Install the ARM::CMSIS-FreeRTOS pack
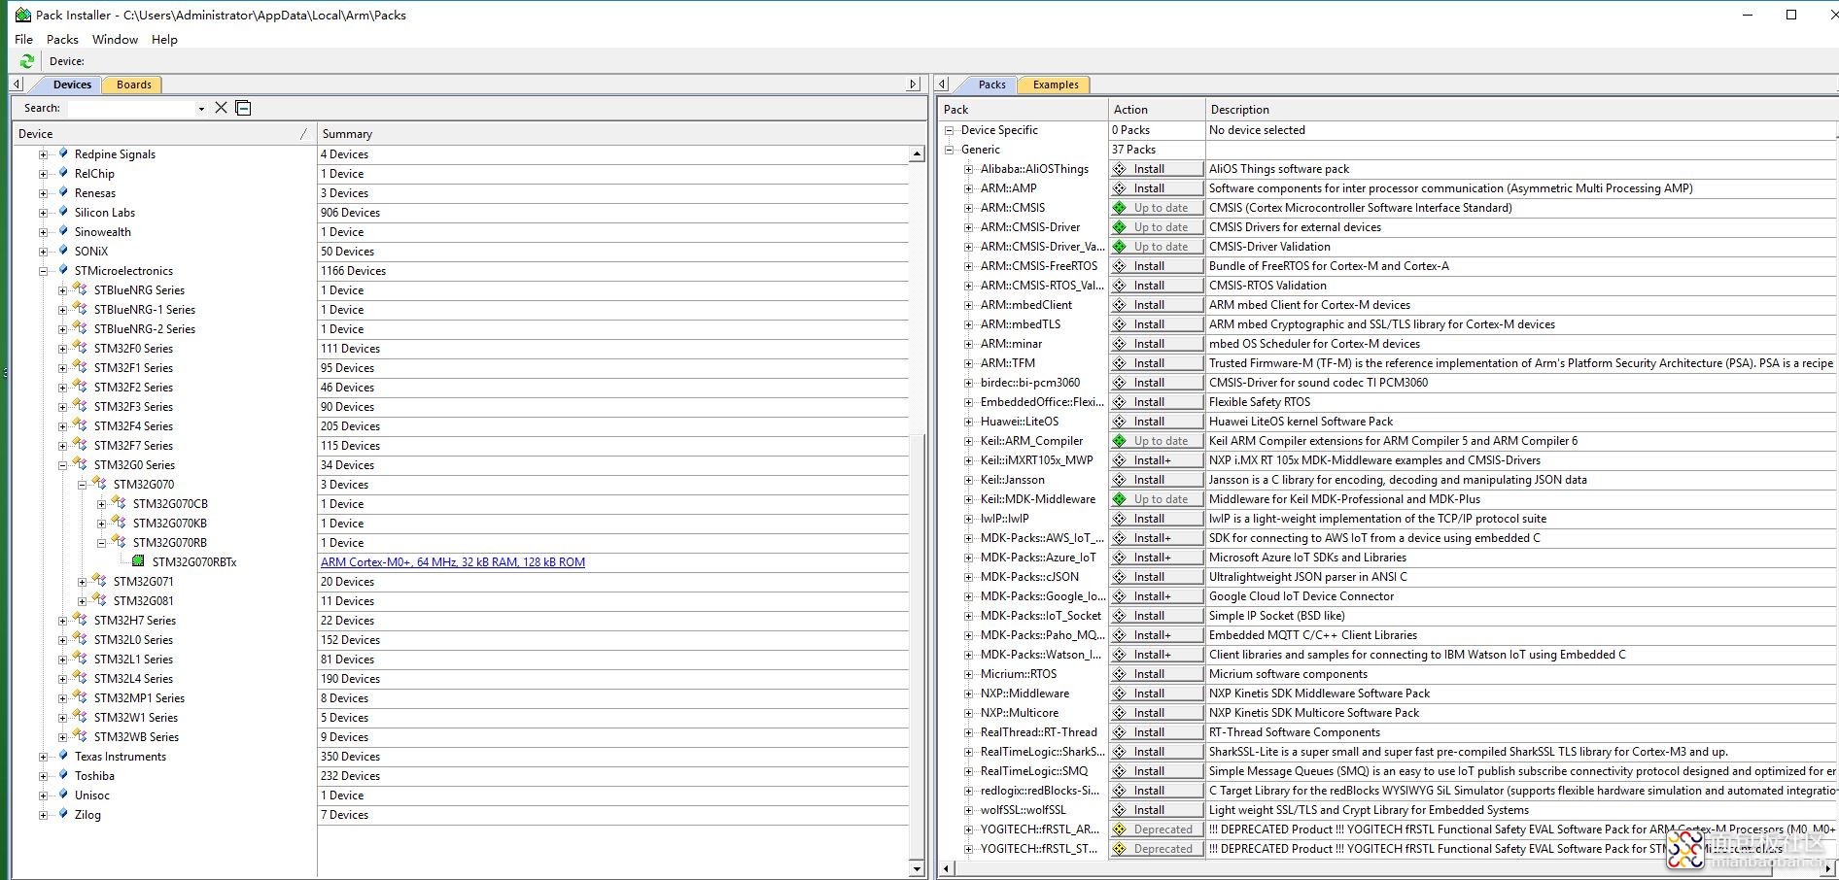Viewport: 1839px width, 880px height. click(1156, 266)
